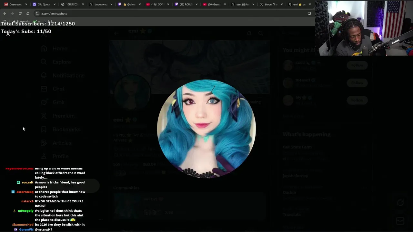Close the Clip Queue tab
The image size is (413, 232).
coord(55,5)
